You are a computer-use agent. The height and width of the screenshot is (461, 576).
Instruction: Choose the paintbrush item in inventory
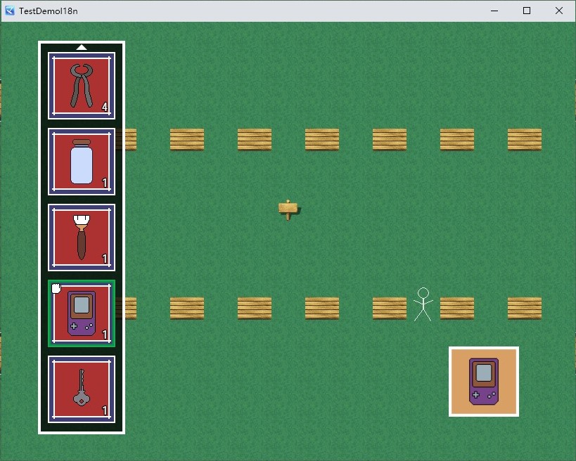pyautogui.click(x=82, y=238)
